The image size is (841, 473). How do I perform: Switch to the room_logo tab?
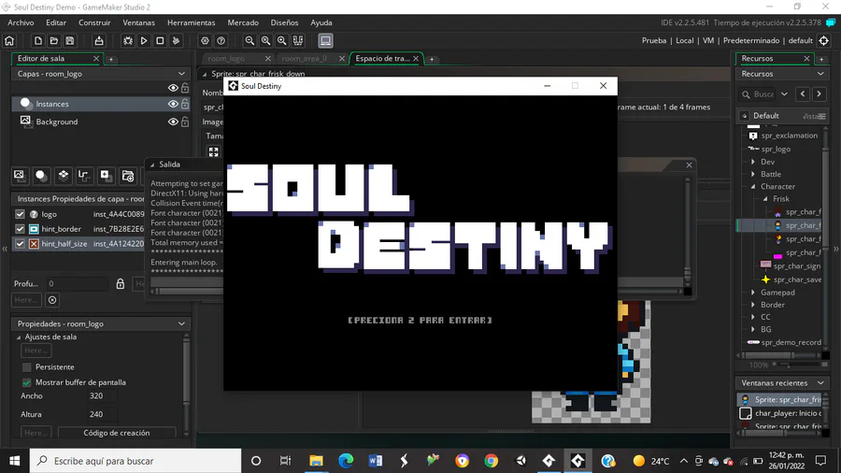[x=226, y=59]
